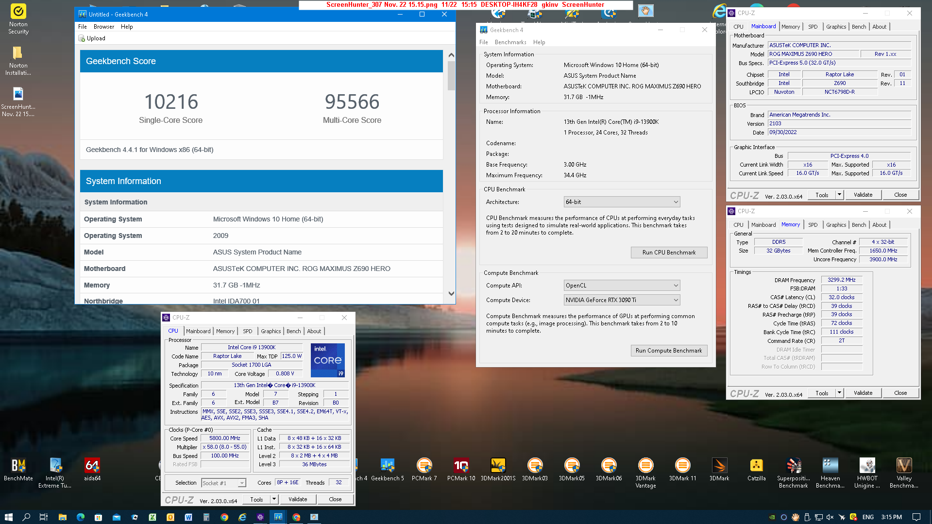The width and height of the screenshot is (932, 524).
Task: Click the 95566 Multi-Core Score
Action: point(352,102)
